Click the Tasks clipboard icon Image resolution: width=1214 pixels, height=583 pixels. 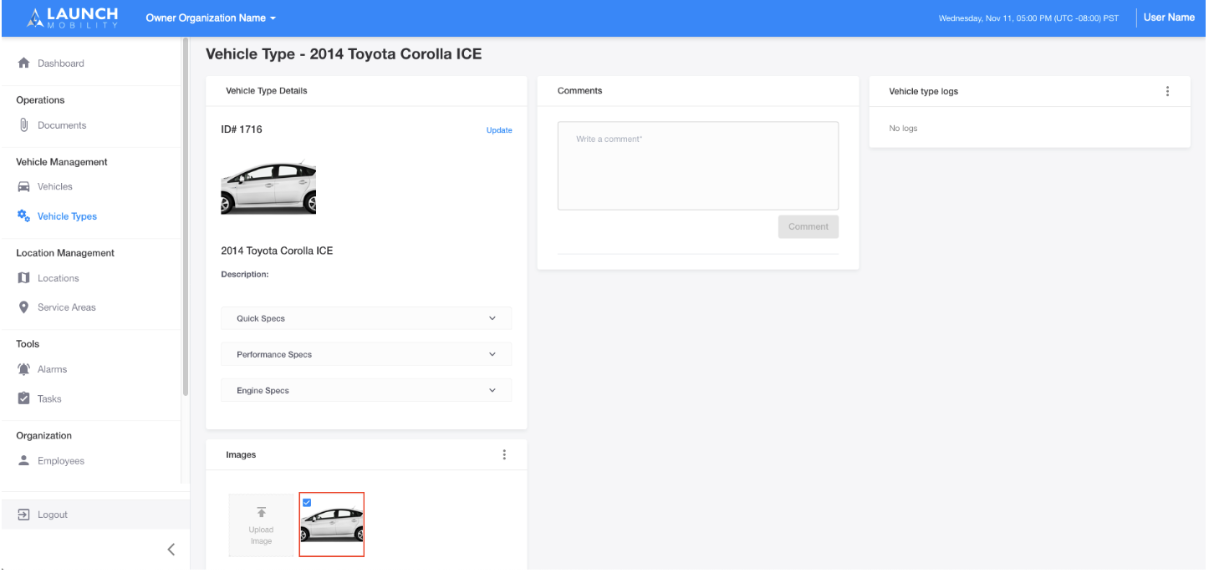[23, 398]
